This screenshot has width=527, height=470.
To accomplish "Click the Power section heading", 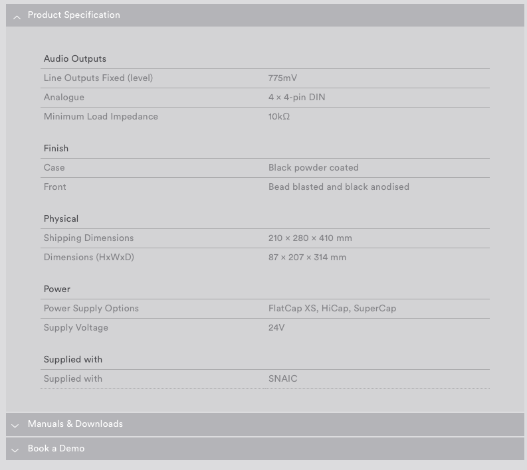I will (56, 289).
